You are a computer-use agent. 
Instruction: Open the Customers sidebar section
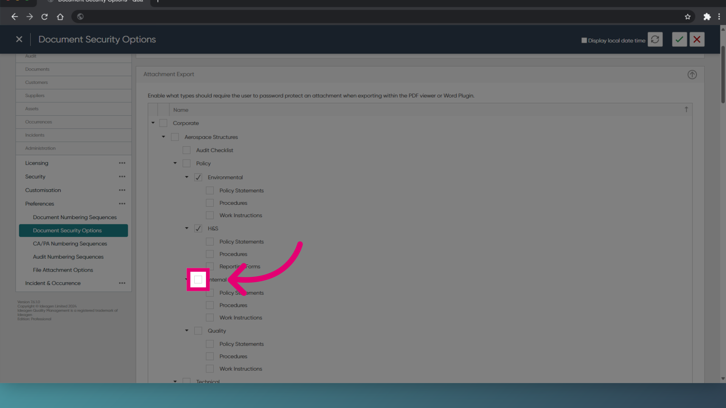coord(74,82)
